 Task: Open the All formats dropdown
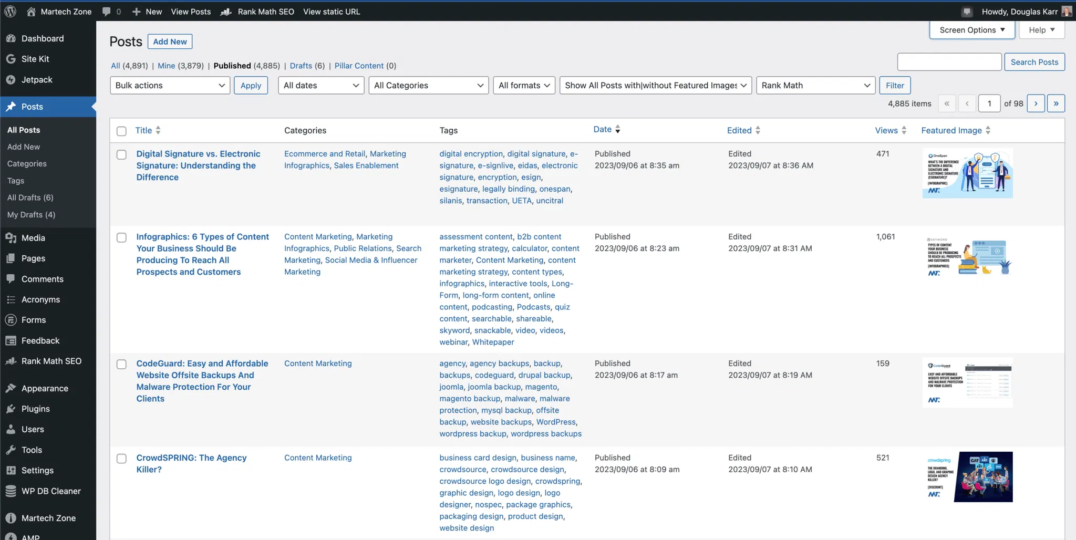click(x=524, y=85)
